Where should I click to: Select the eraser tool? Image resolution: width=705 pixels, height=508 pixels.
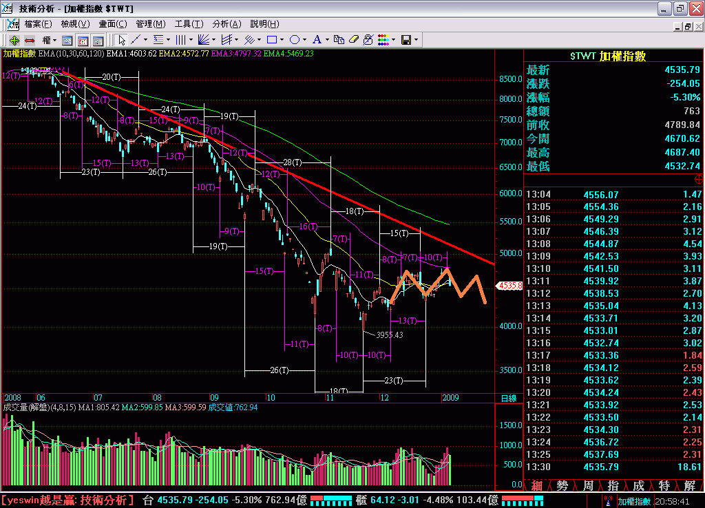(x=354, y=40)
